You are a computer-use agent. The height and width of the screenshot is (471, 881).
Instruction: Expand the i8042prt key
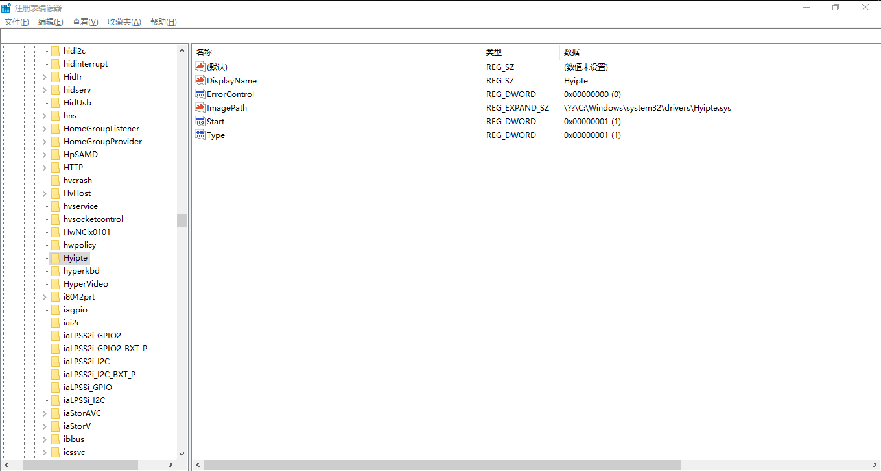[44, 296]
